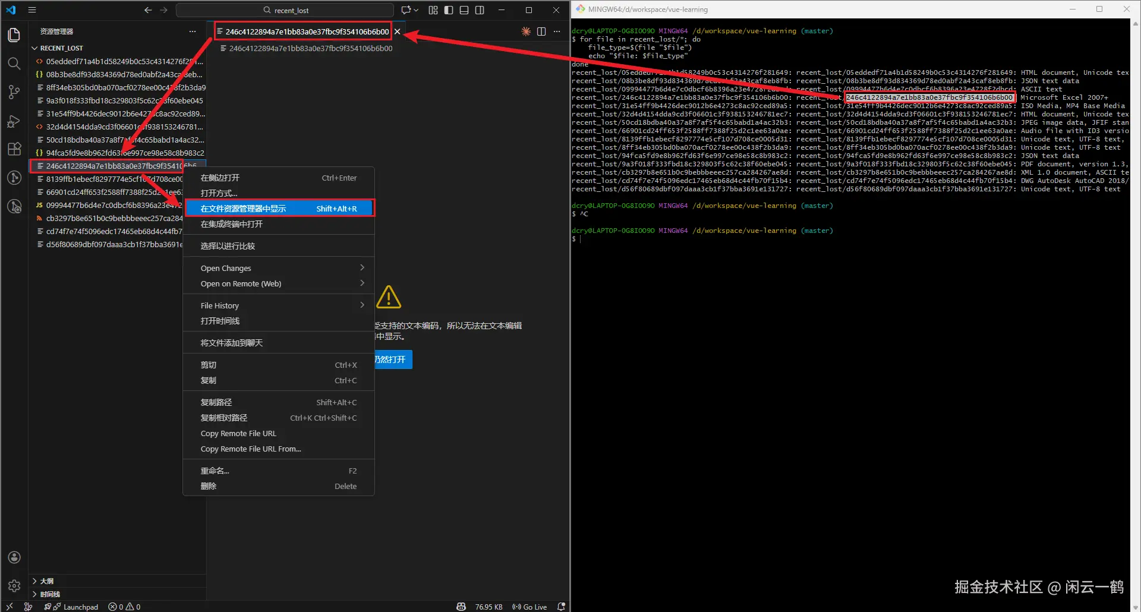Toggle the primary side bar visibility
The image size is (1141, 612).
(x=449, y=10)
